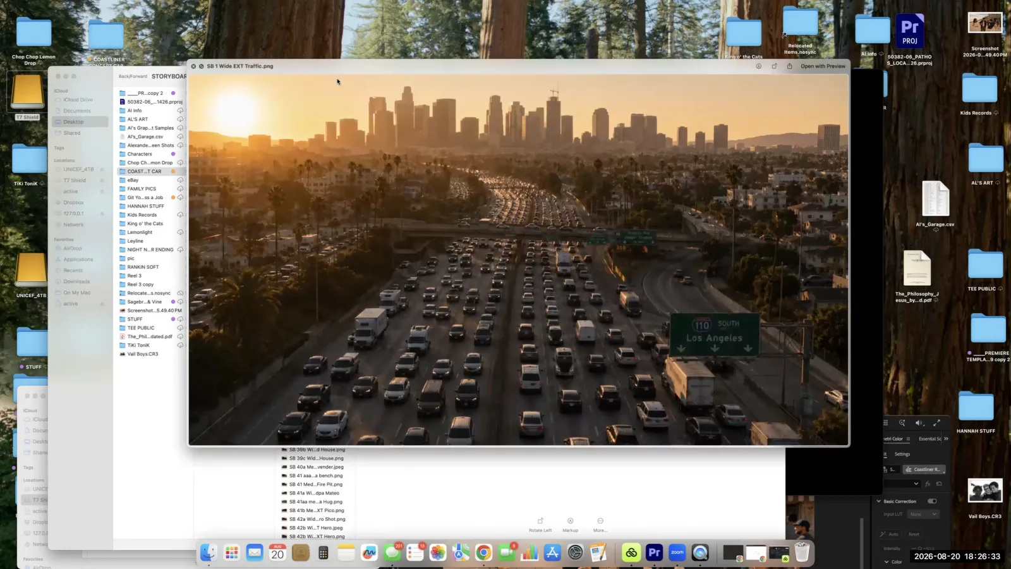This screenshot has height=569, width=1011.
Task: Open Premiere Pro from the Dock
Action: [x=654, y=553]
